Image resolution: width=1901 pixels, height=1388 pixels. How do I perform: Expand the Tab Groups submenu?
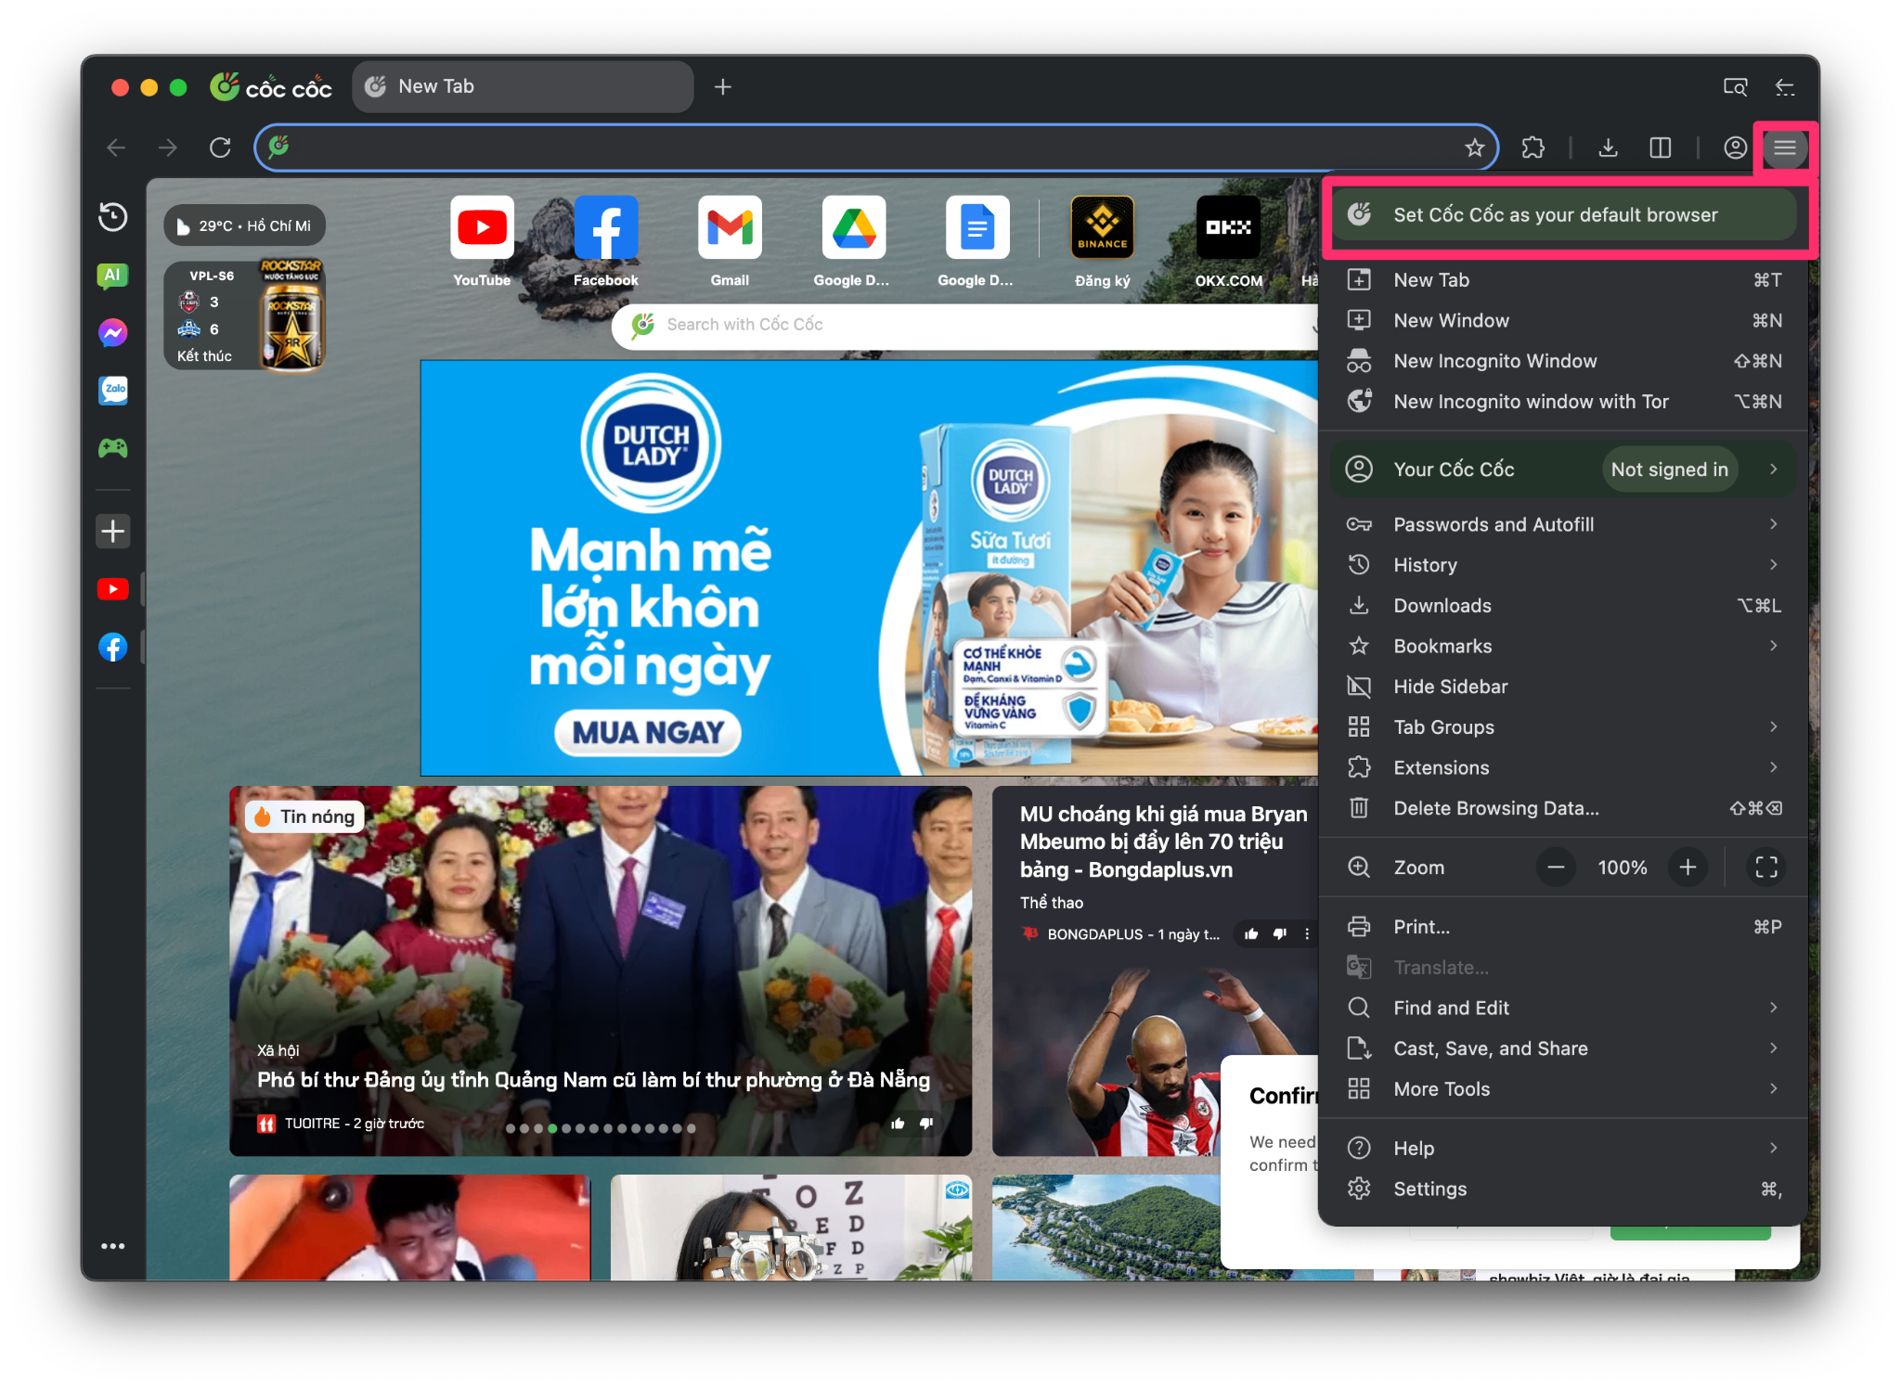point(1562,727)
